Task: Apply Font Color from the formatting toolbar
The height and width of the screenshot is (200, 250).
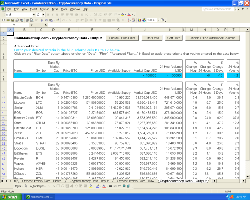Action: [129, 15]
